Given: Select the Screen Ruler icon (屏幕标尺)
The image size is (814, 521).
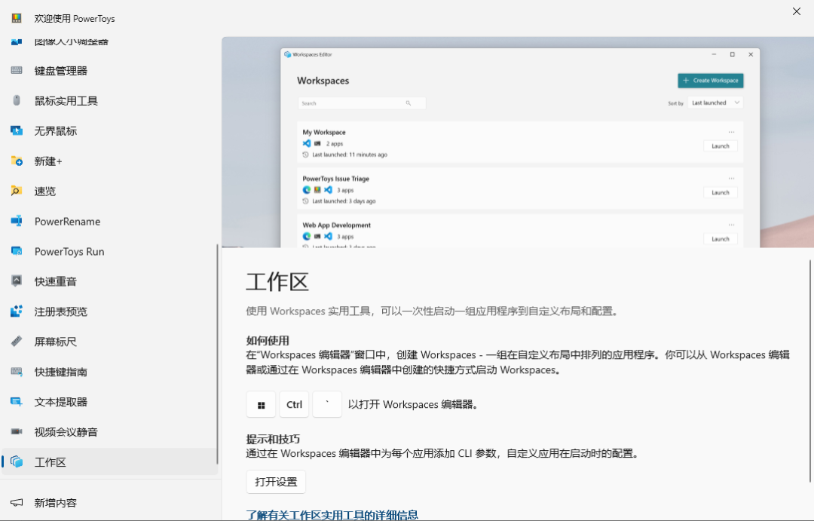Looking at the screenshot, I should [x=17, y=342].
